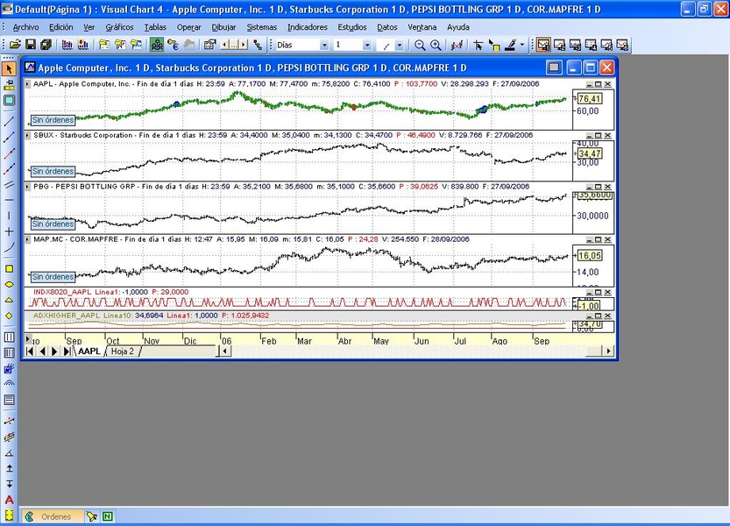Select the diamond shape drawing tool
Screen dimensions: 730x526
(9, 316)
